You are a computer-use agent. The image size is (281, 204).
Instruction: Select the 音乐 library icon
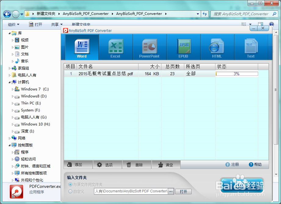coord(17,61)
